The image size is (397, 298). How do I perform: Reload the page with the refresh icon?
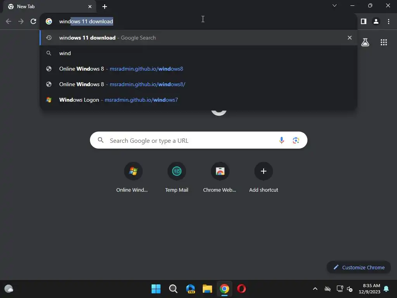pos(33,21)
